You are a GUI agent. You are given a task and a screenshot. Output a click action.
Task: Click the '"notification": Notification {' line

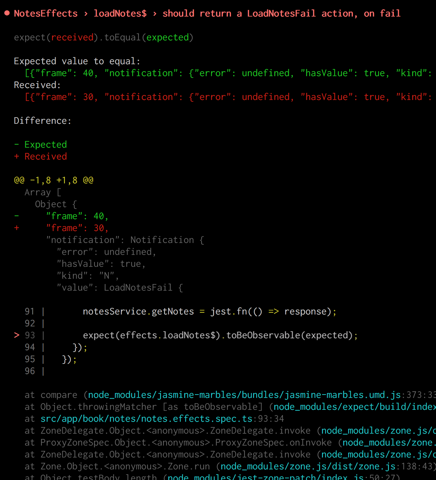coord(125,240)
